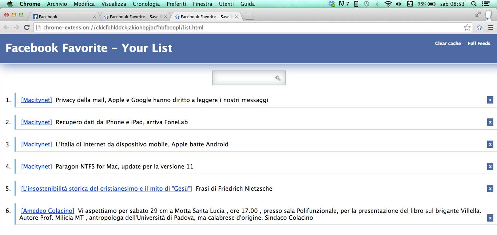
Task: Click the magnifier icon in the search box
Action: pyautogui.click(x=278, y=78)
